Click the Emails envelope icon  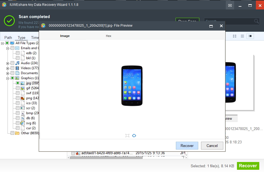click(17, 48)
